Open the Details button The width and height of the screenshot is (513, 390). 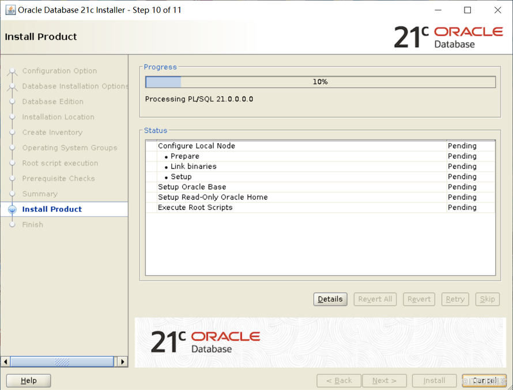[330, 299]
